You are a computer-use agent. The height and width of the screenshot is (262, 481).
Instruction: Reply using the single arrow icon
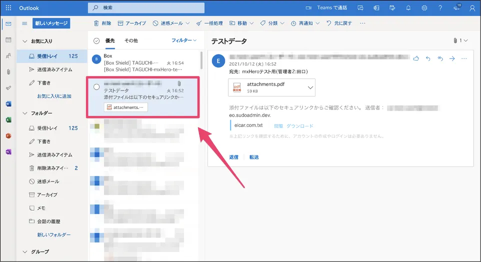(428, 58)
